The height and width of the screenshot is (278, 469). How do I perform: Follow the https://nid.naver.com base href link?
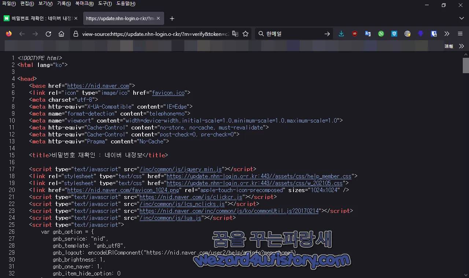[x=98, y=86]
